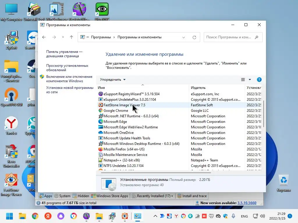Switch to the Apps tab
This screenshot has width=298, height=223.
tap(46, 196)
